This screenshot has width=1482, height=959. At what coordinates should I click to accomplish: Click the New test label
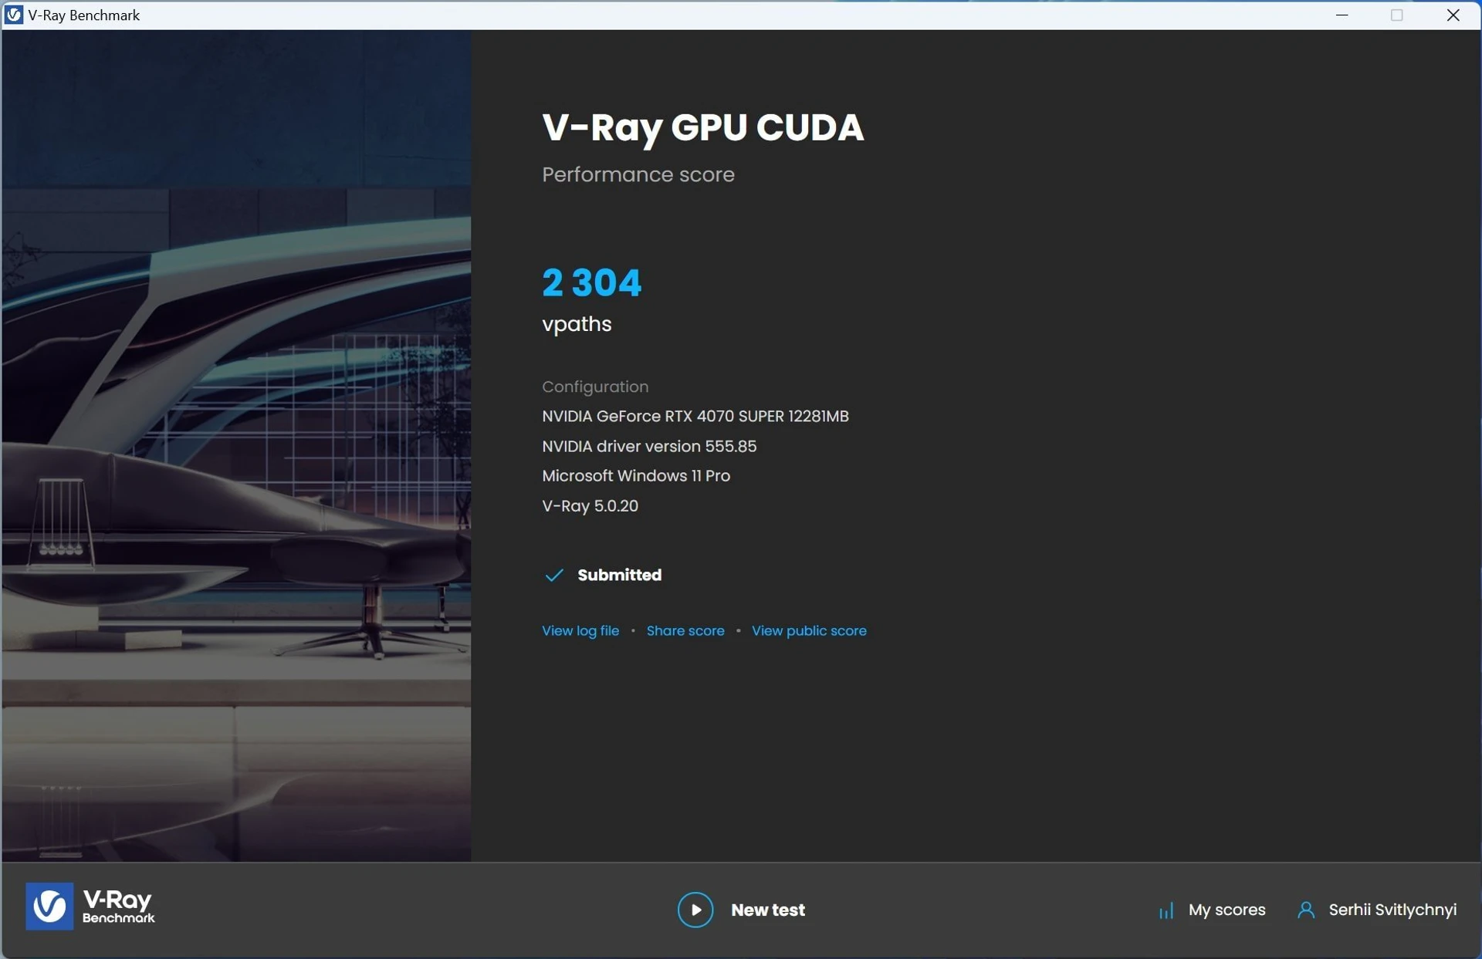[767, 910]
